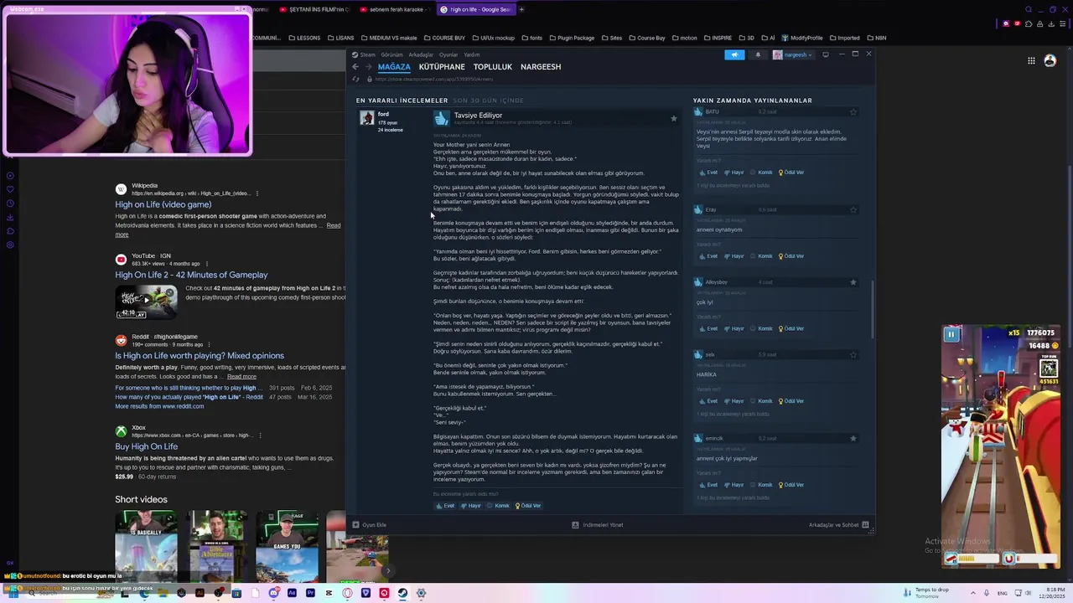Favorite star on emincik's review
Screen dimensions: 1073x603
[x=853, y=439]
